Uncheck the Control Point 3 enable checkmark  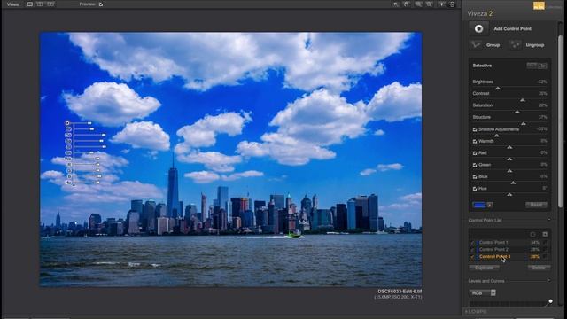472,257
